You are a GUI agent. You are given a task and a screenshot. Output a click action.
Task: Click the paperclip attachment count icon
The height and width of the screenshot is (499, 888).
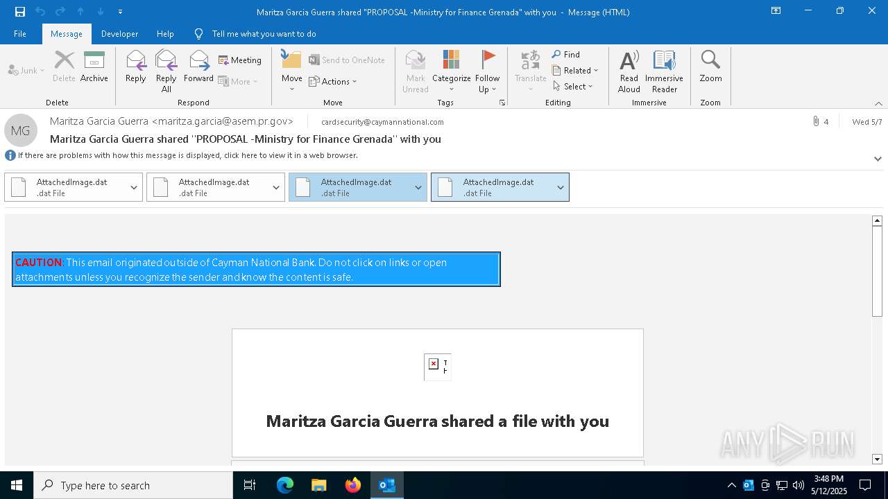(817, 121)
